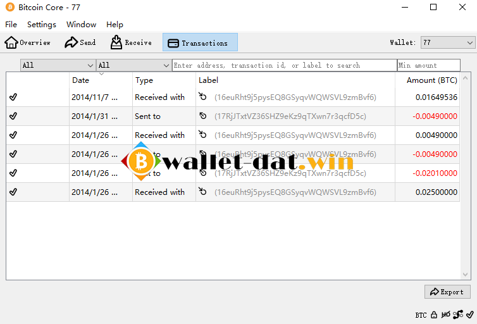Click the confirmed checkmark icon for 2014/1/31 transaction
Viewport: 477px width, 324px height.
coord(13,116)
